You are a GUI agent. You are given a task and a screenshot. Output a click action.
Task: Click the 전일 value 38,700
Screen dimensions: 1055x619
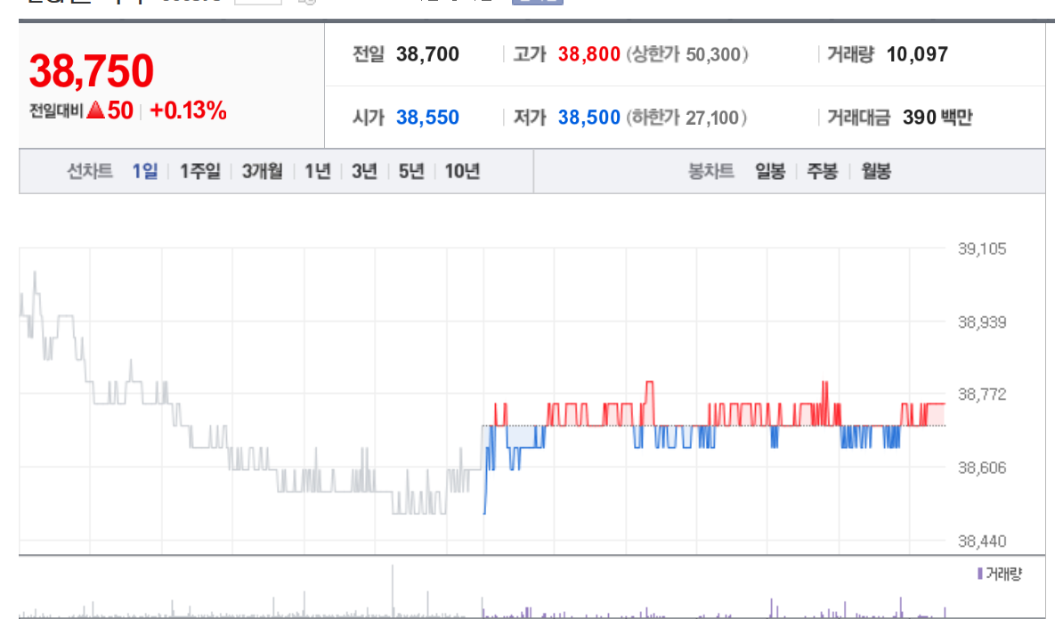tap(427, 54)
